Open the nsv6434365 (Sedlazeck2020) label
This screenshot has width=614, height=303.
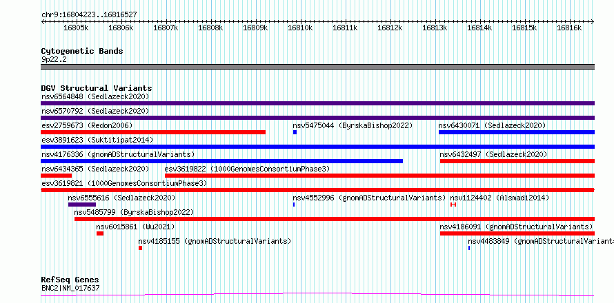(x=95, y=169)
